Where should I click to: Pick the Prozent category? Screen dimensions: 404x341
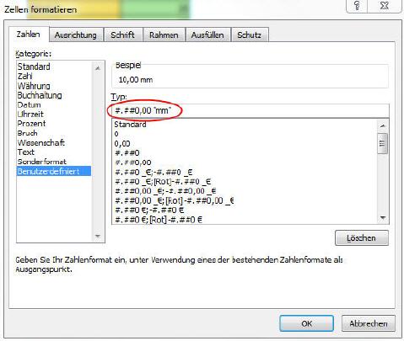[31, 124]
